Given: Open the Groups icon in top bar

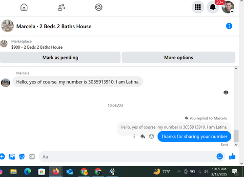Looking at the screenshot, I should point(99,7).
